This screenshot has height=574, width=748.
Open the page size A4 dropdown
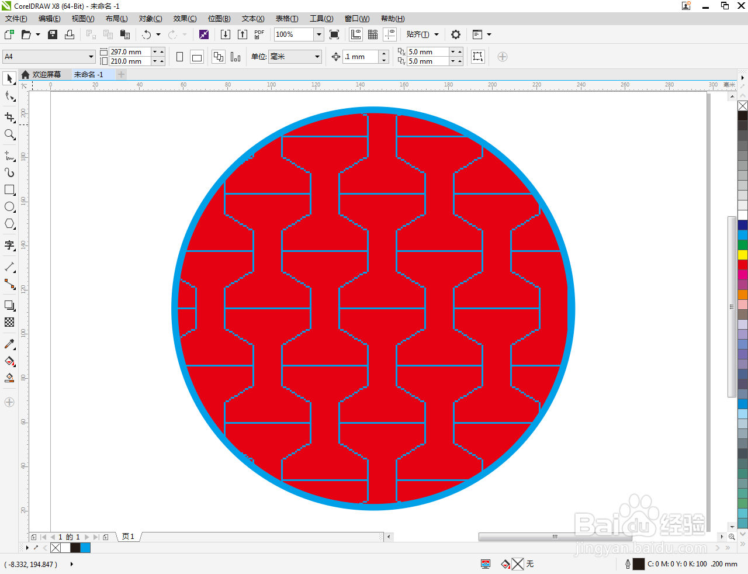[x=92, y=57]
